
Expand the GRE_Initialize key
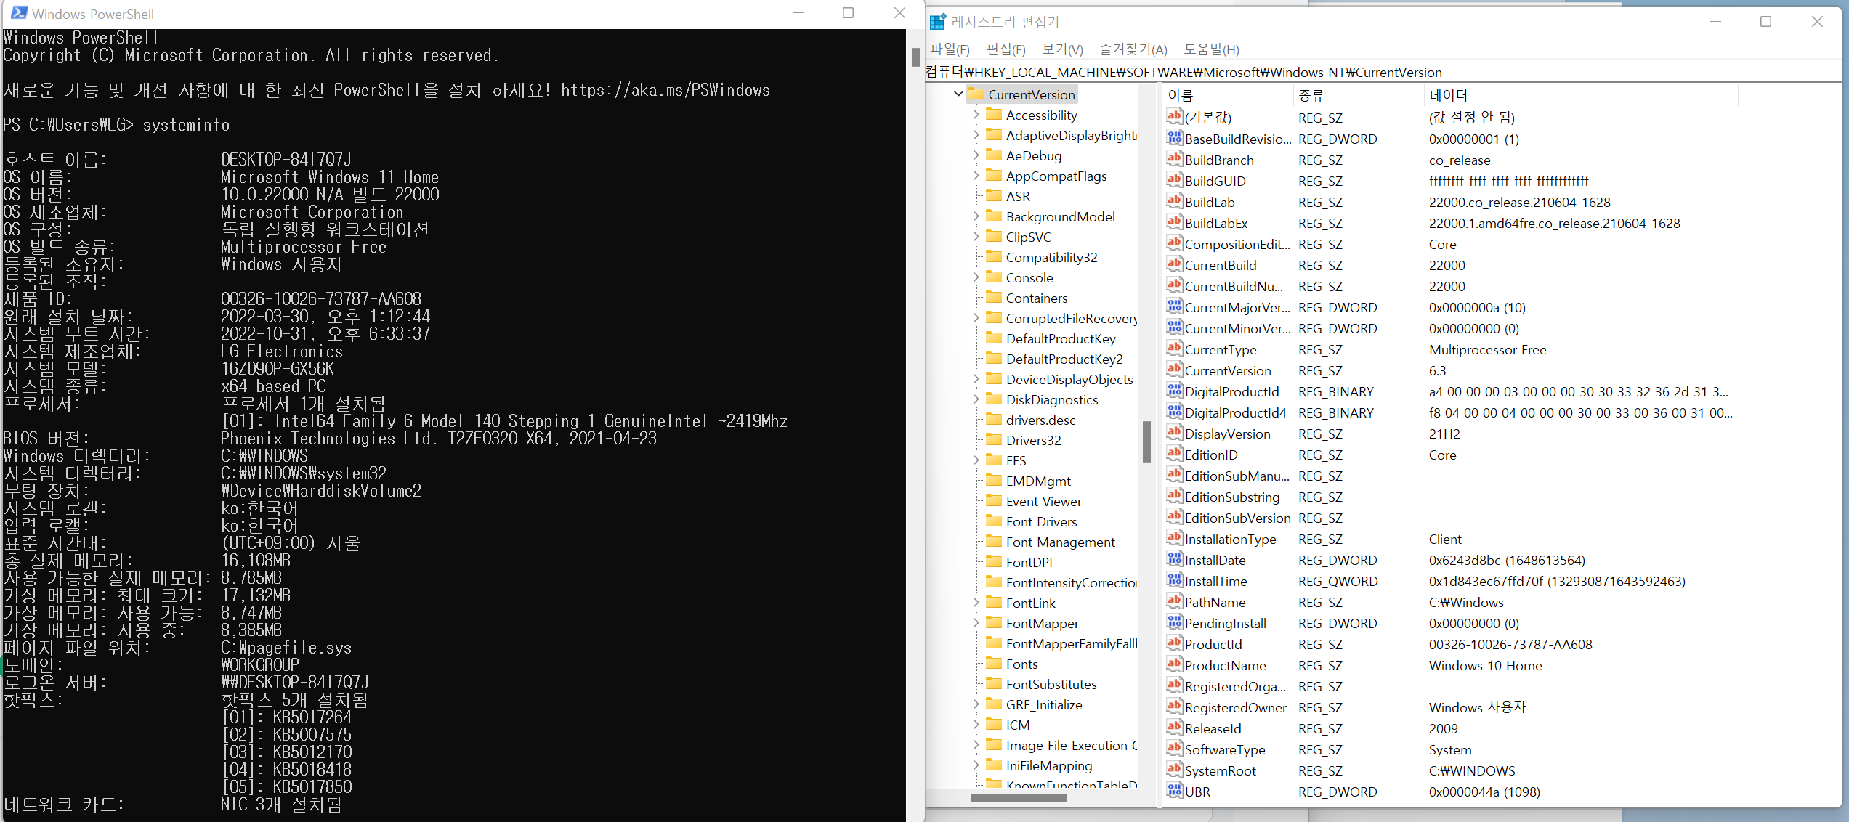pos(976,704)
